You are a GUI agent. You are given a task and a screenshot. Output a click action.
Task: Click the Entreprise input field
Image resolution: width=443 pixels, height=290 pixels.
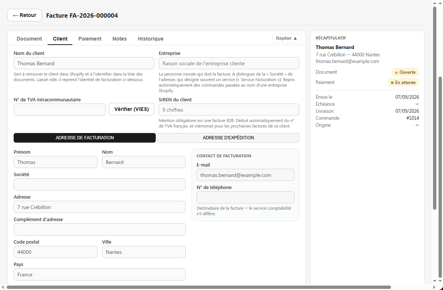[x=229, y=63]
